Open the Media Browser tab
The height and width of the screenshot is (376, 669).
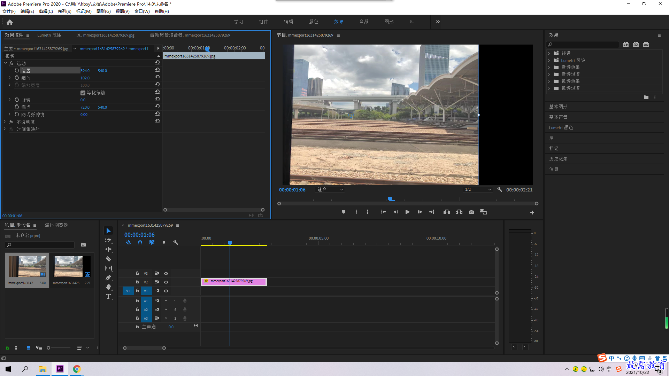(56, 225)
